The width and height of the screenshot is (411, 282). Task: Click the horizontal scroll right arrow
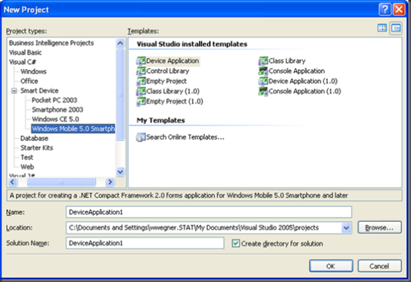[110, 182]
